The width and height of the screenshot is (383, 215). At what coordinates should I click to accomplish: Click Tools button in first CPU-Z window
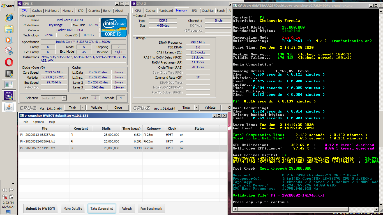(x=73, y=107)
